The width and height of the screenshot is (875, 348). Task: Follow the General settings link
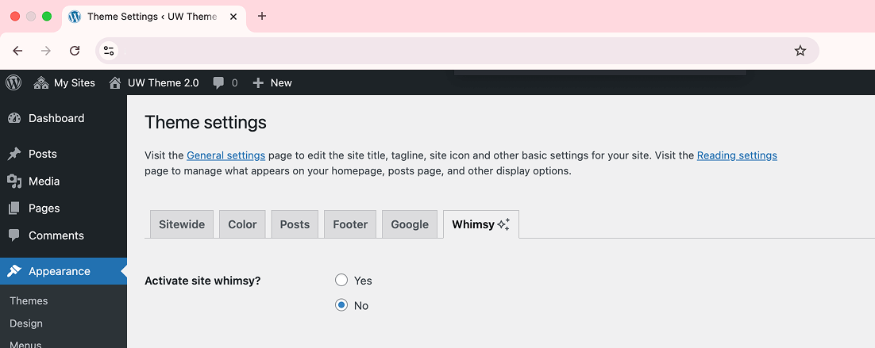225,155
